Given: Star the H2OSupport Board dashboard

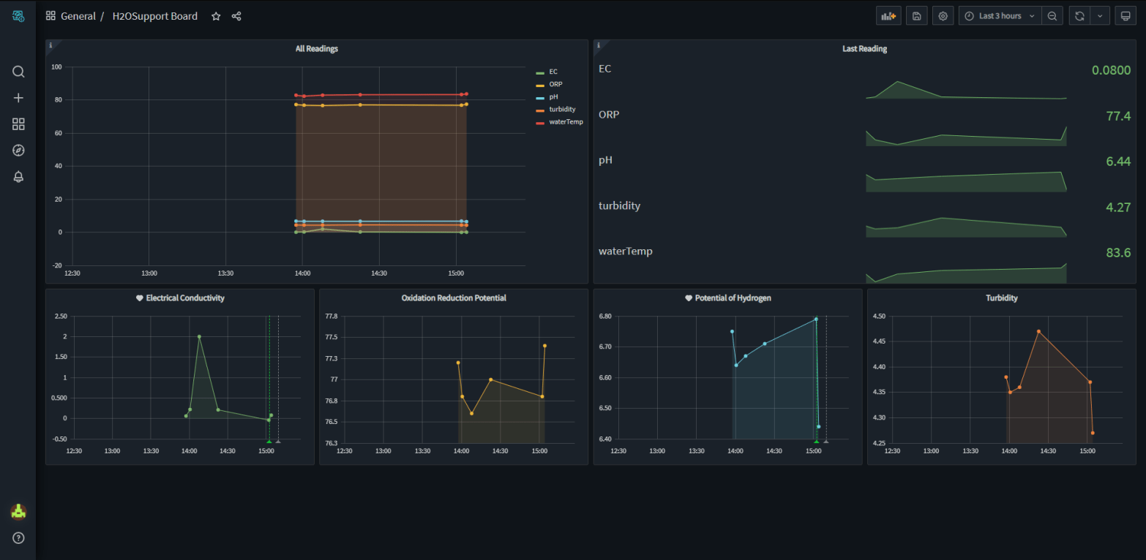Looking at the screenshot, I should coord(216,16).
